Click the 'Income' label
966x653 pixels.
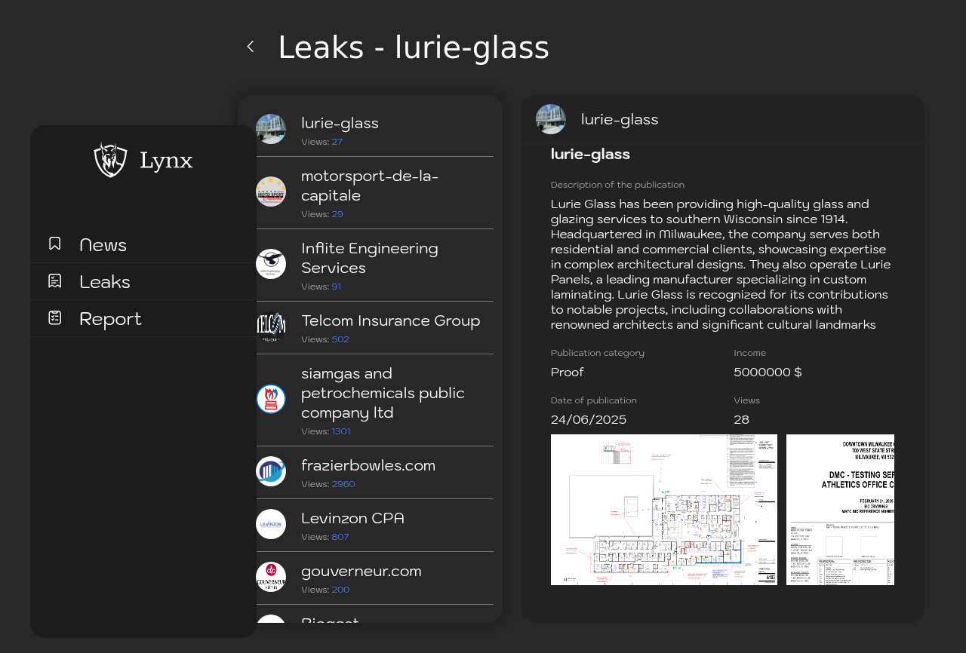pos(750,353)
